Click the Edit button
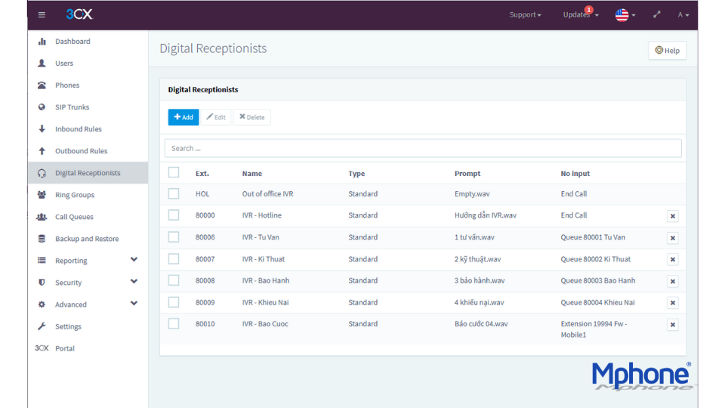 coord(216,117)
